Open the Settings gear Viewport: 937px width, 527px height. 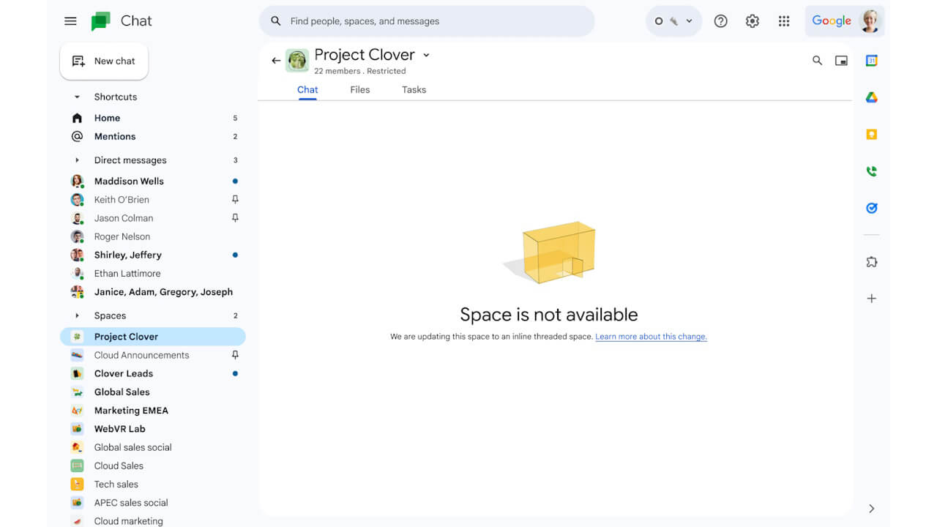[752, 21]
